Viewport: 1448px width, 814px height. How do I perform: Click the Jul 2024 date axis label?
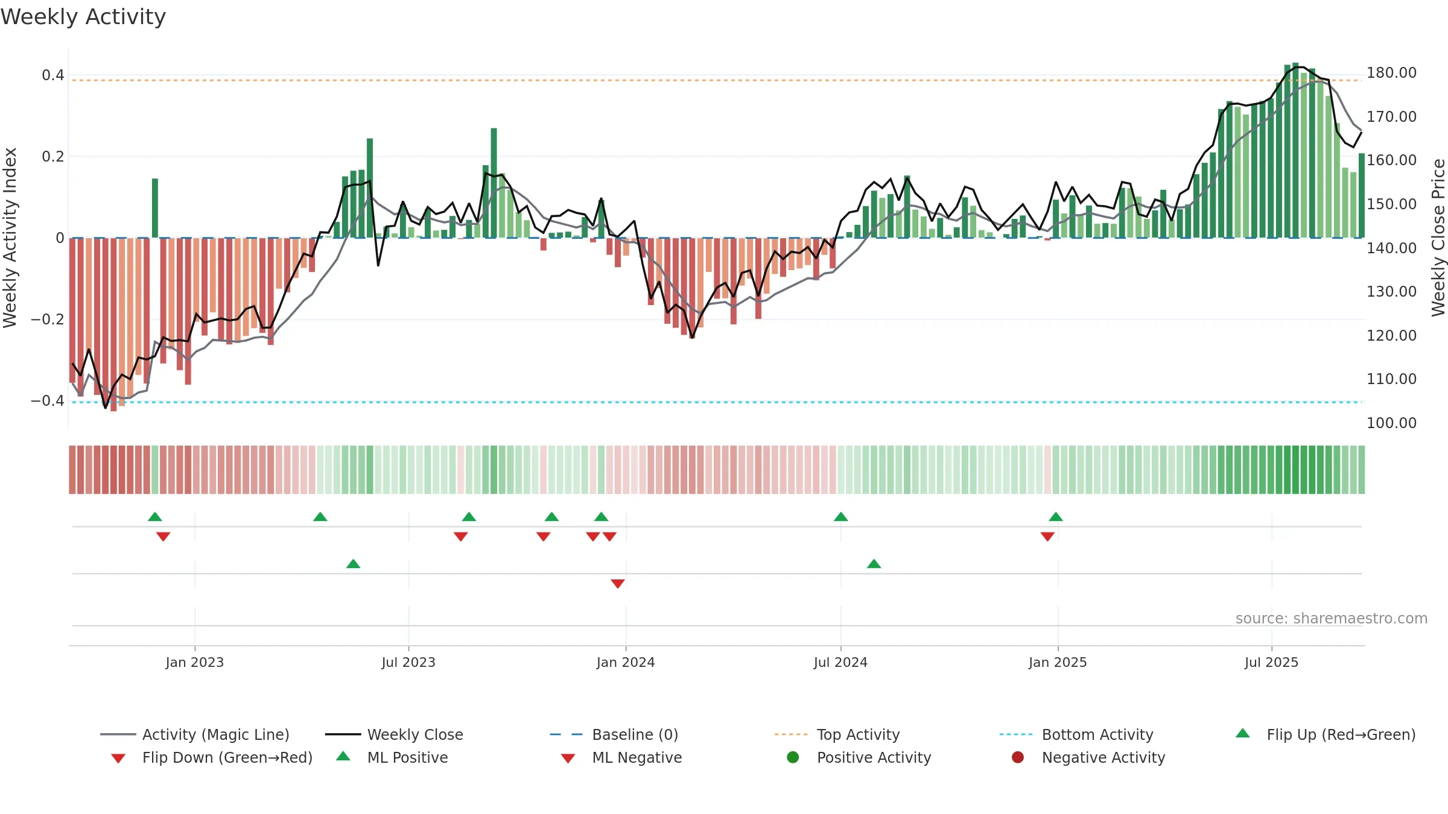[x=840, y=663]
